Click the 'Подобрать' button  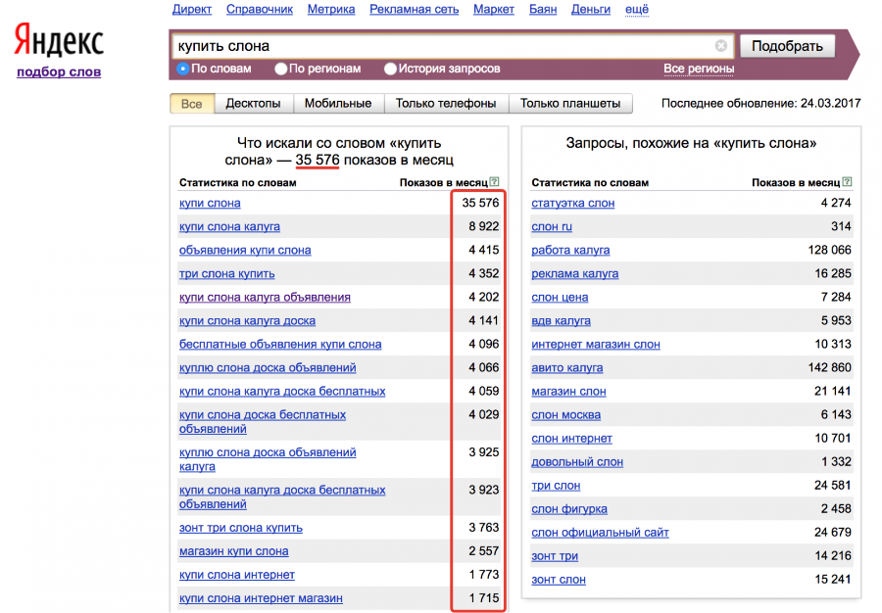(787, 46)
